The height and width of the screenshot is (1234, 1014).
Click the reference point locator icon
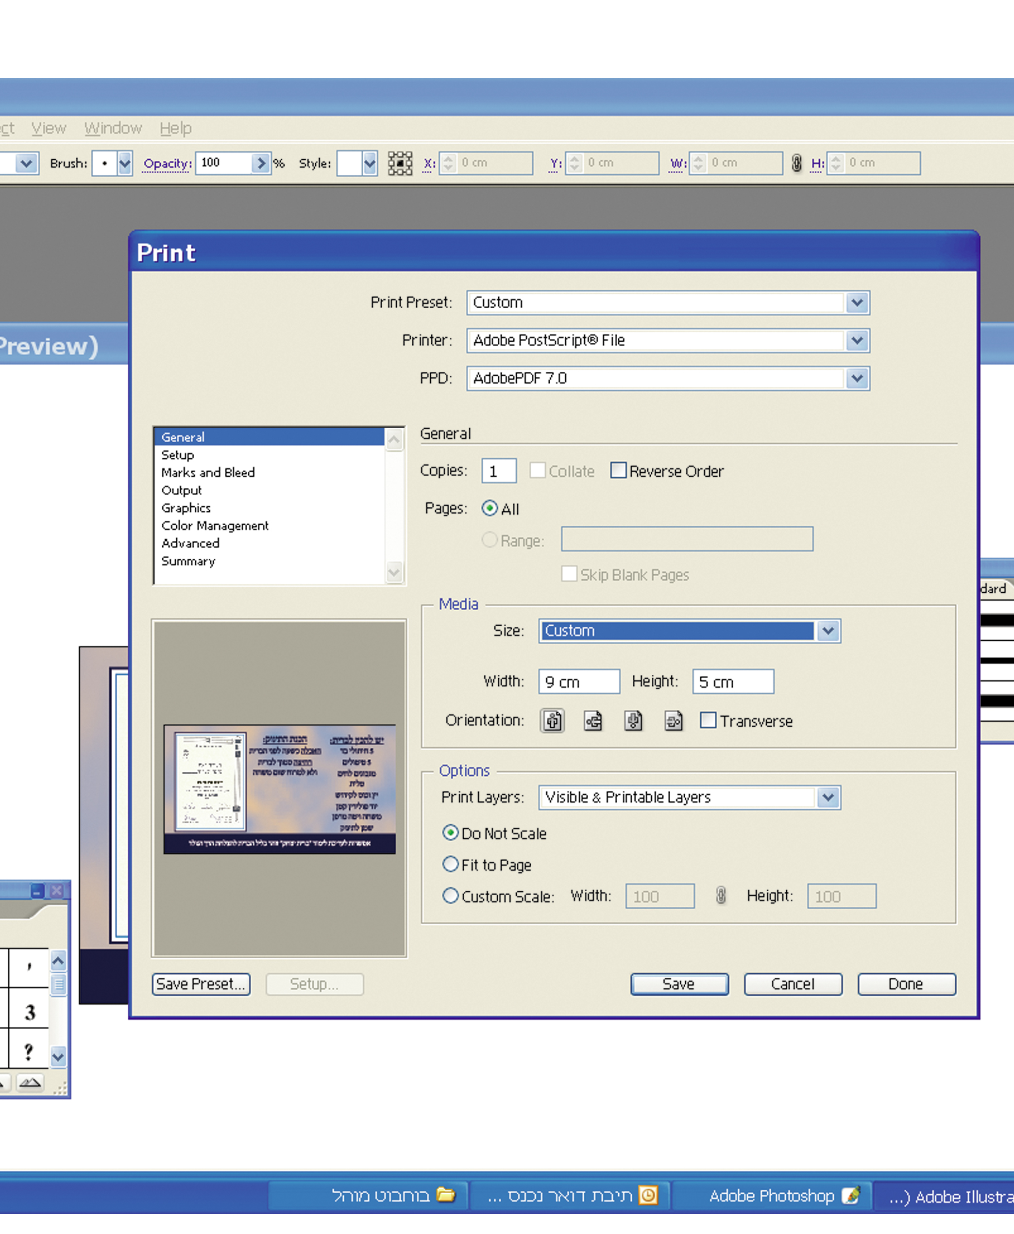point(400,164)
